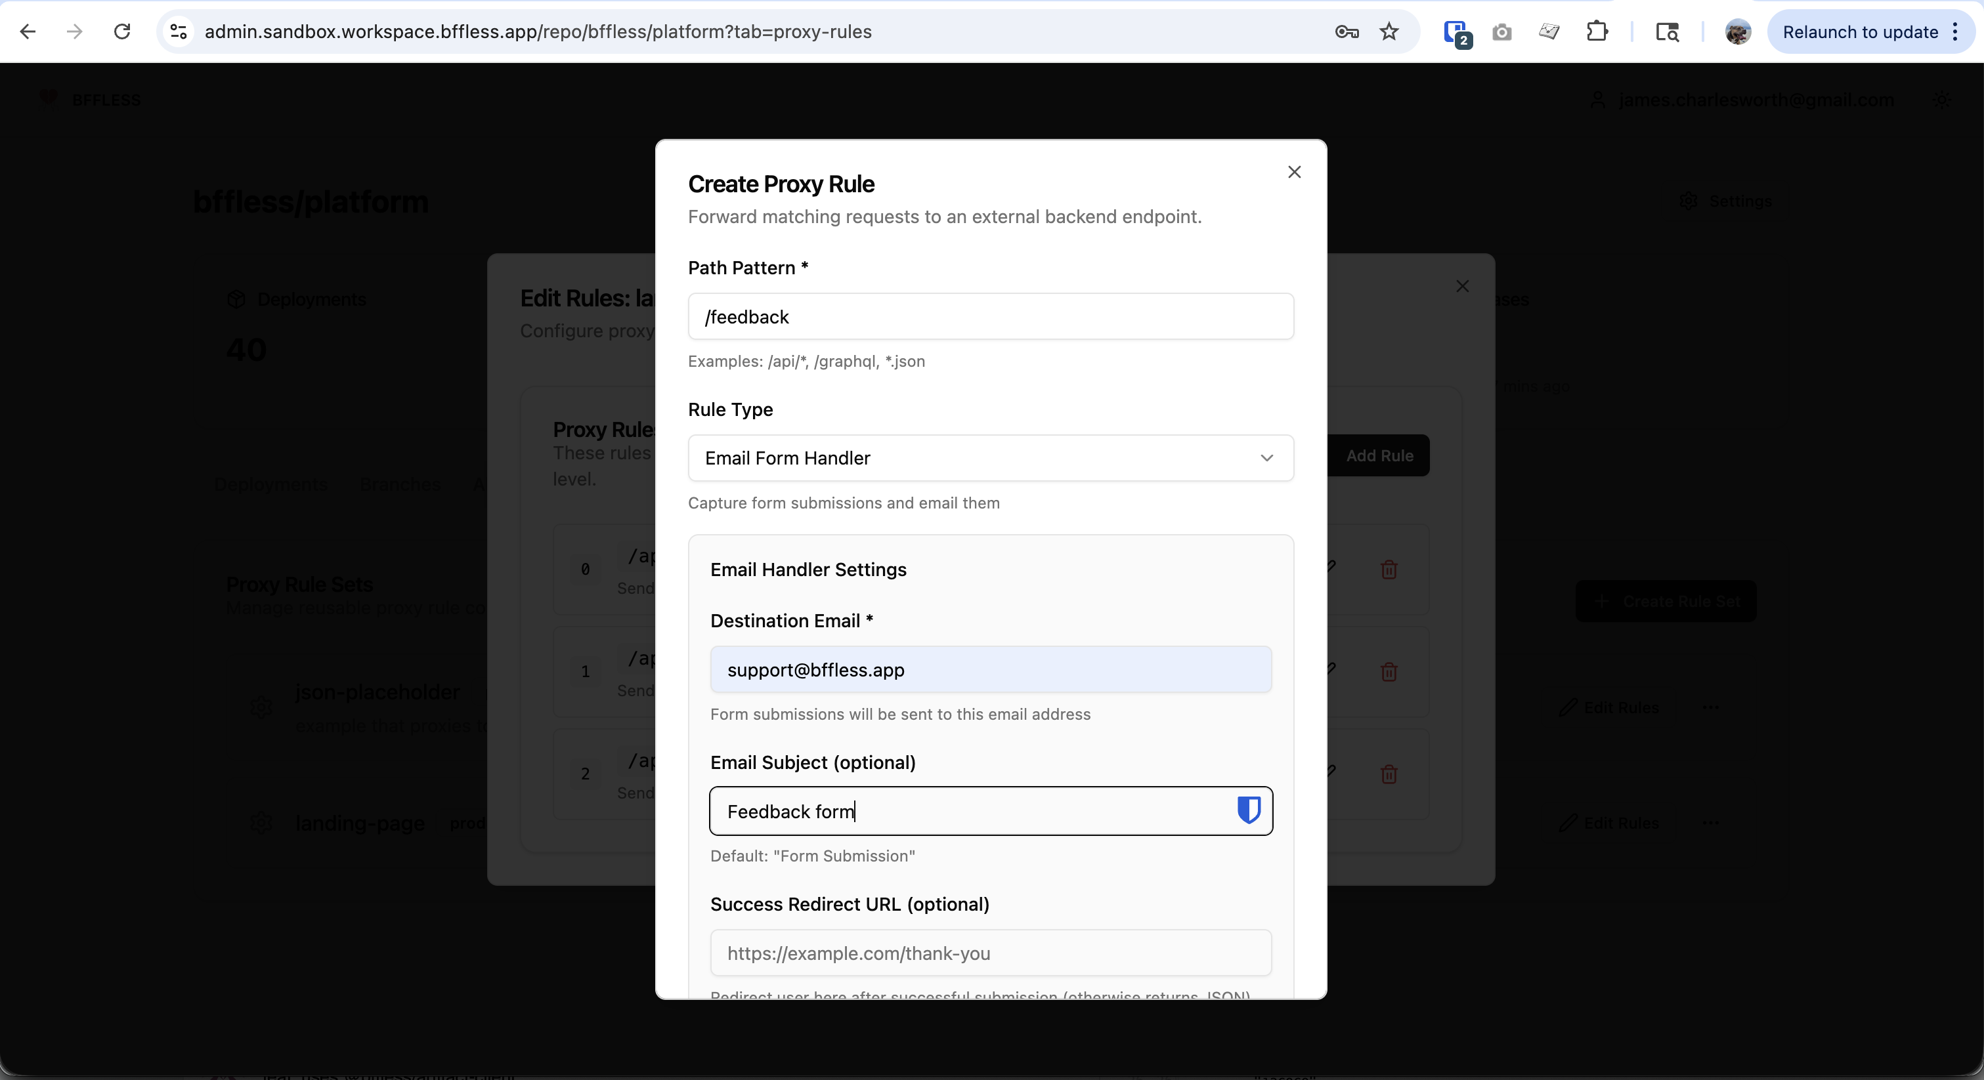Bookmark page with the star icon

(1389, 31)
